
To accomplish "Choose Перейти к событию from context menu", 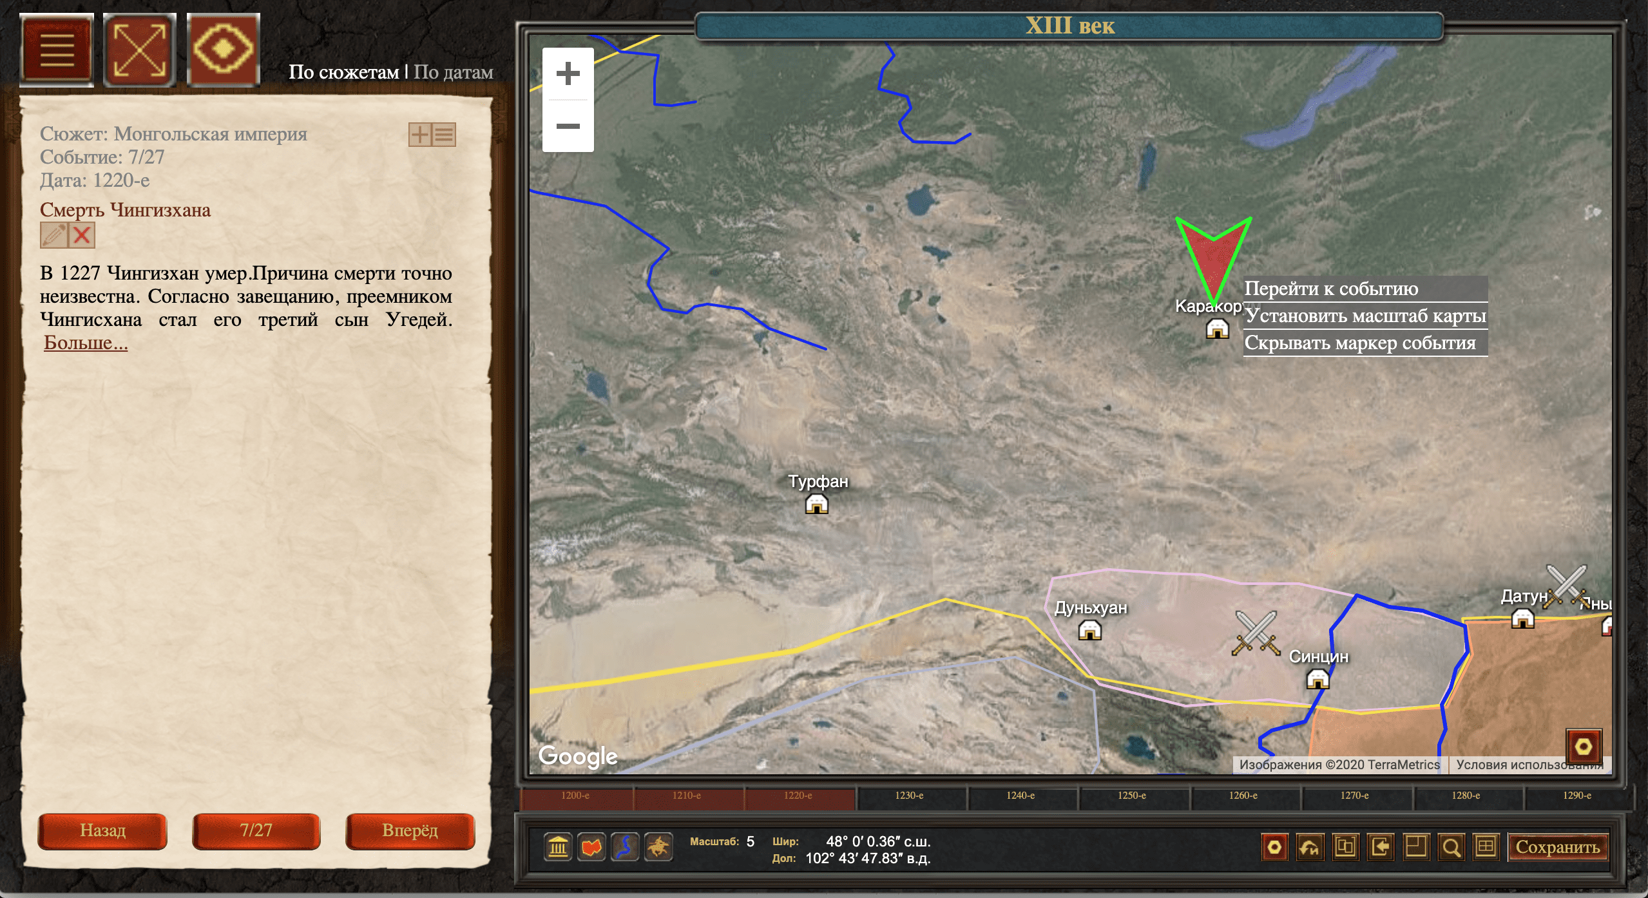I will [x=1365, y=289].
